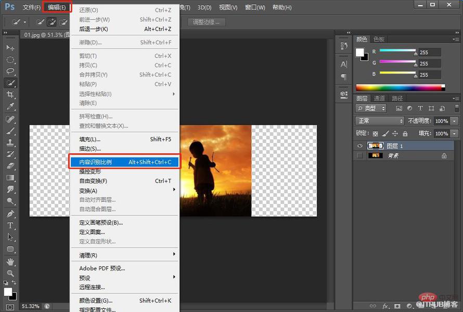This screenshot has width=463, height=312.
Task: Pick the Zoom magnifier tool
Action: [x=10, y=274]
